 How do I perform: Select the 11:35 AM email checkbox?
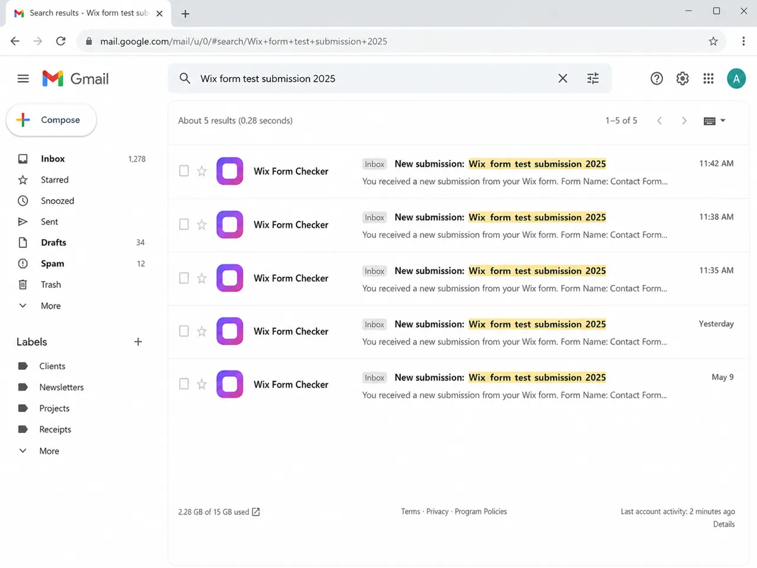tap(184, 278)
